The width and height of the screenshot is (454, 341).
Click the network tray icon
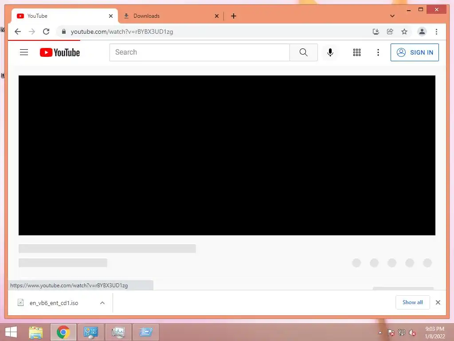coord(401,333)
